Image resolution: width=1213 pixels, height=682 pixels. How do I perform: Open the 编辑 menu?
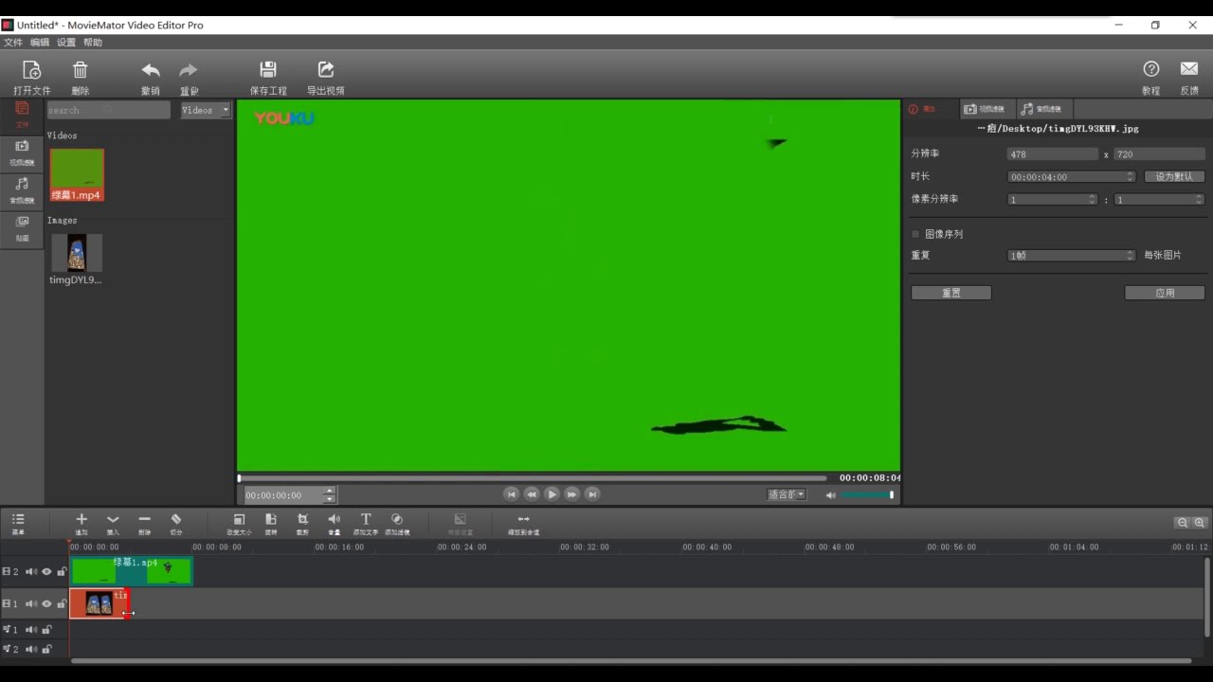40,43
